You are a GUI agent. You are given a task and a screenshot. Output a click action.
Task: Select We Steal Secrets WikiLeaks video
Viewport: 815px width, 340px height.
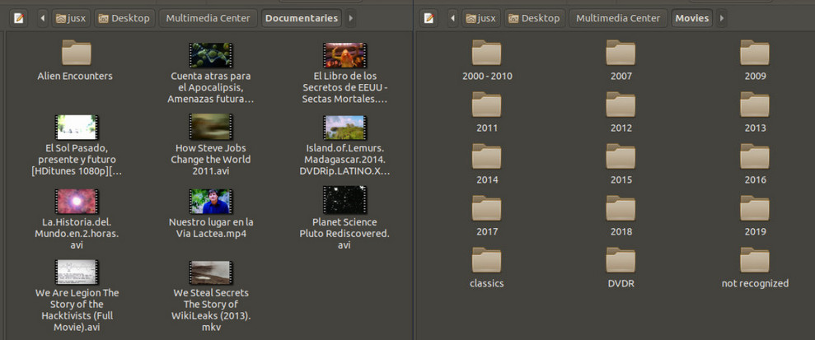[210, 272]
